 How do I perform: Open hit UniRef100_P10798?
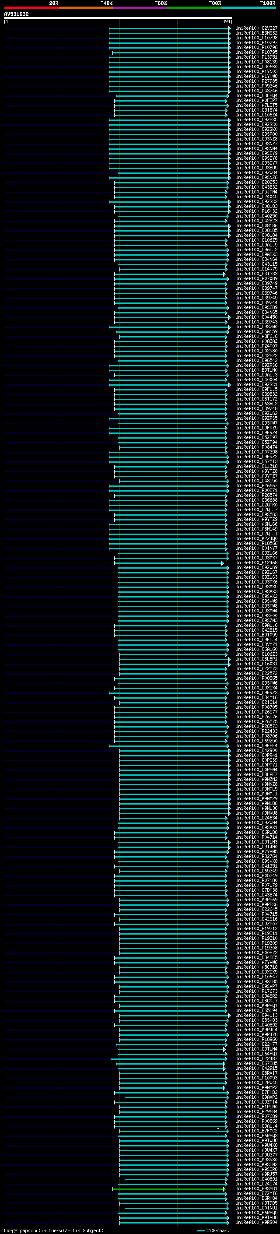tap(256, 38)
